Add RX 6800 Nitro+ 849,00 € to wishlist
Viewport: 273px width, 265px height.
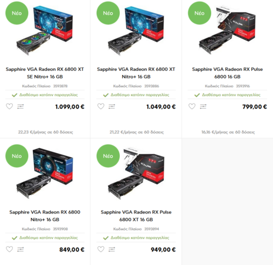[x=9, y=249]
